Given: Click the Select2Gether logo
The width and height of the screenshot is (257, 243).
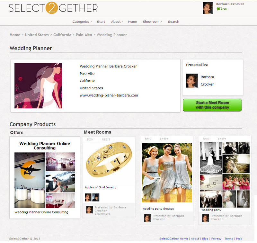Looking at the screenshot, I should click(53, 8).
